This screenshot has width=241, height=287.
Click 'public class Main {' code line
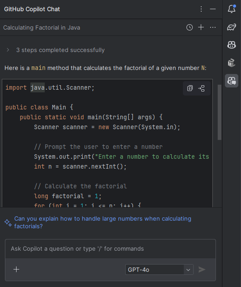[39, 107]
